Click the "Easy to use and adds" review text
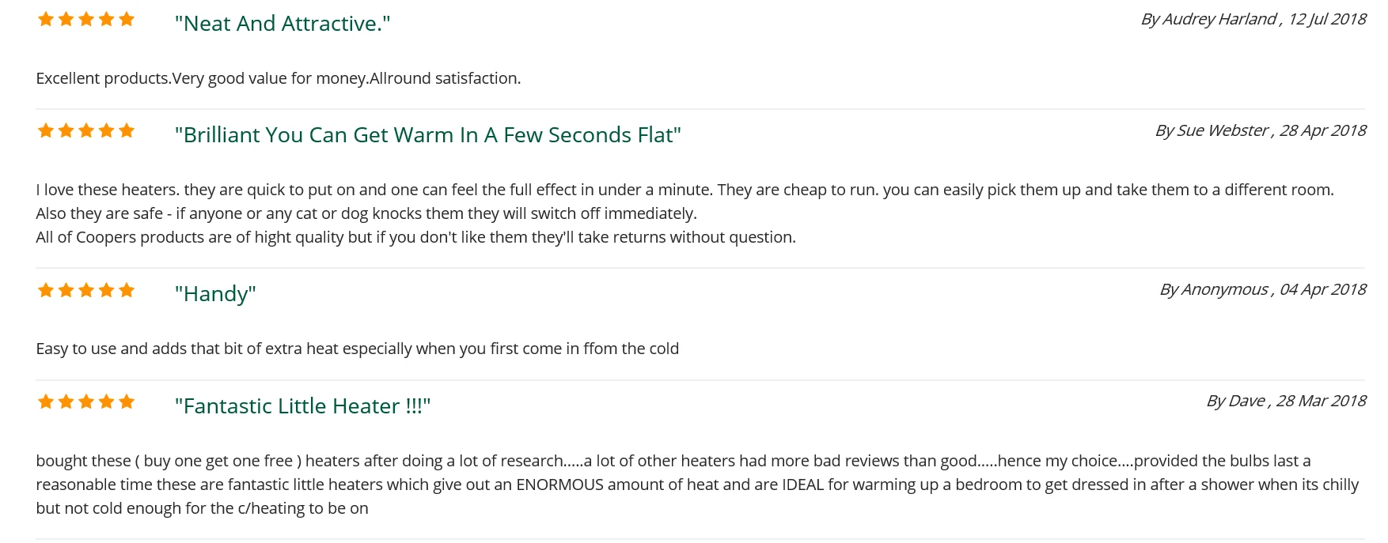 click(x=357, y=349)
